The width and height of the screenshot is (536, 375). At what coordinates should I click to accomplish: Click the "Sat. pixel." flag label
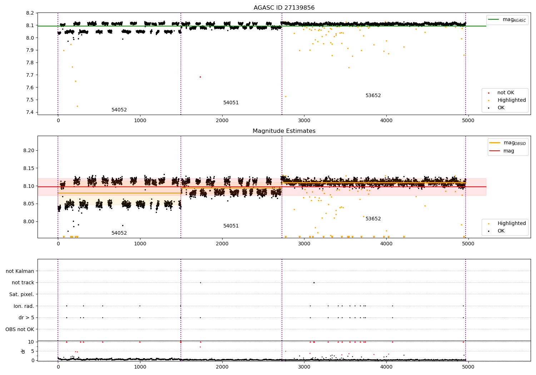[21, 295]
